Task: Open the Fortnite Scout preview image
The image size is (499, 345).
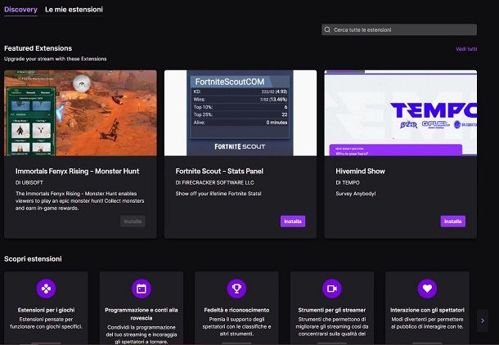Action: 241,113
